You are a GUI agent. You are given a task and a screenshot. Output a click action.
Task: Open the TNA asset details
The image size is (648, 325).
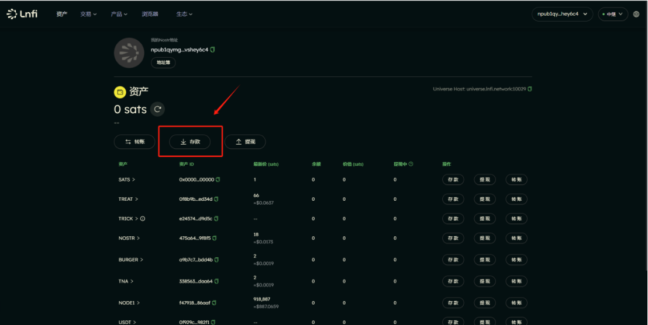pyautogui.click(x=126, y=281)
